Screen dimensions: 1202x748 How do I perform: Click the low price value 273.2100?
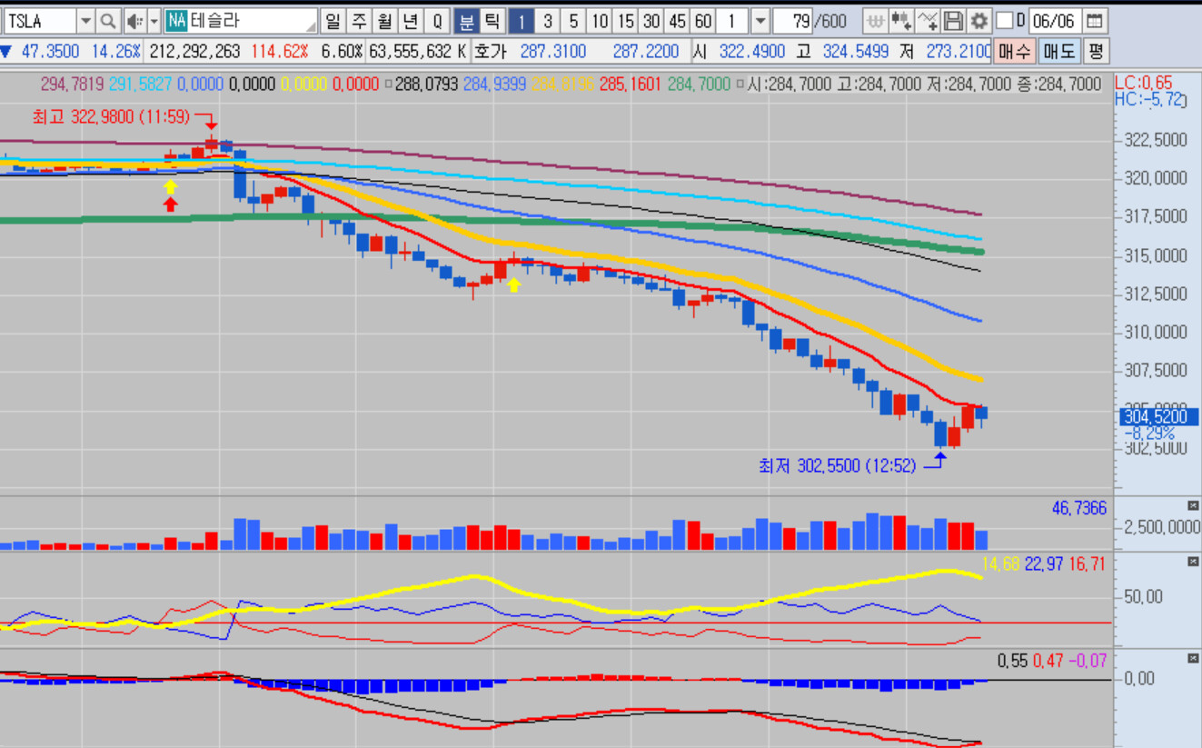pos(959,52)
